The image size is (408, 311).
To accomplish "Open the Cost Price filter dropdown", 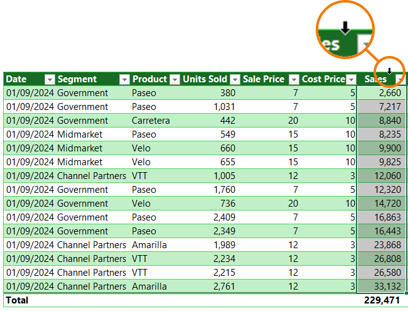I will (x=352, y=79).
